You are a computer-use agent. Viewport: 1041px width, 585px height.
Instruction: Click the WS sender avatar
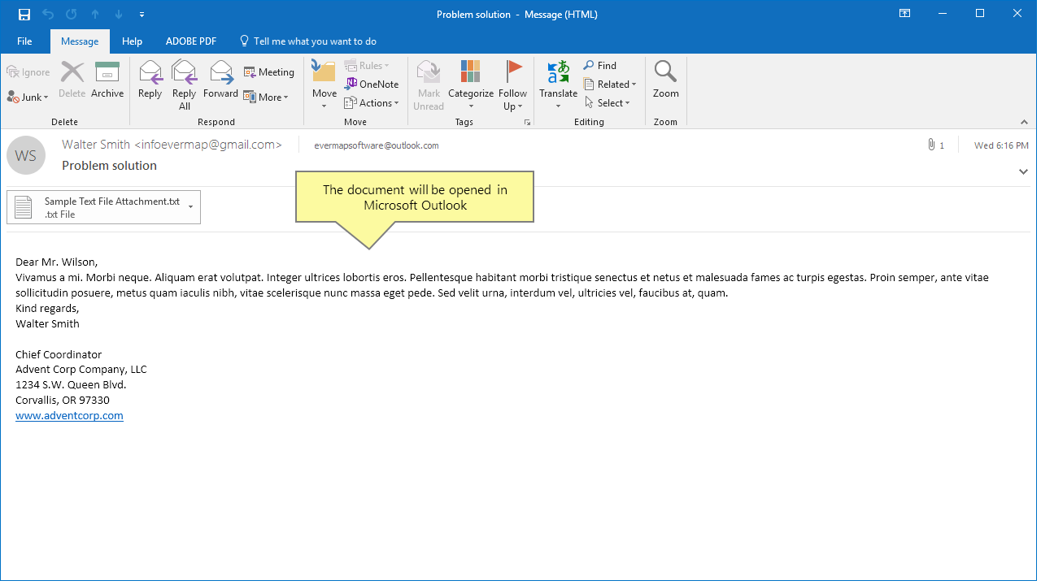coord(26,155)
